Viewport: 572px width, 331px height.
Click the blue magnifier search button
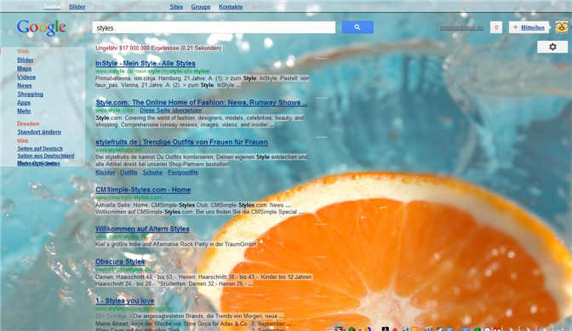(x=357, y=27)
